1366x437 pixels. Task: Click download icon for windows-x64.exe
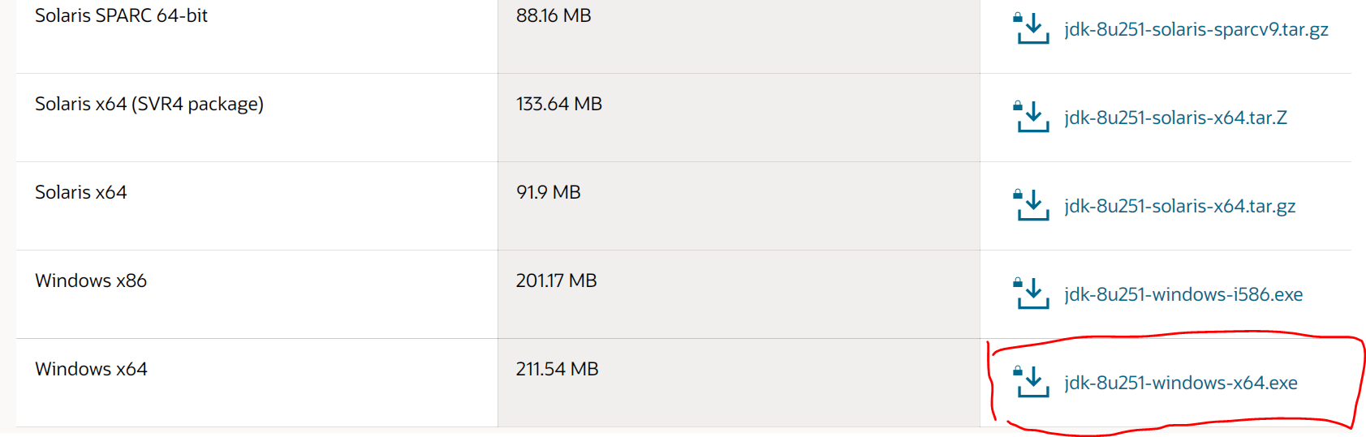coord(1032,382)
